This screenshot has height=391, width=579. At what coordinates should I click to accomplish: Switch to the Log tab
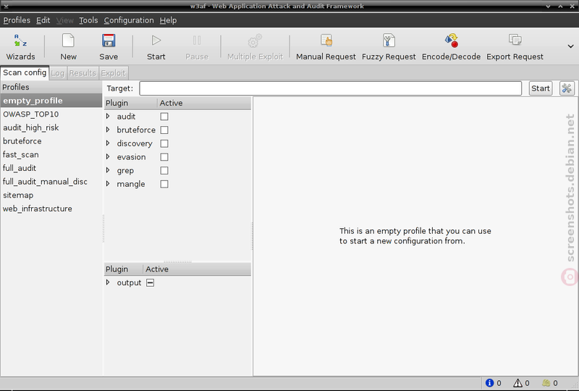click(58, 73)
